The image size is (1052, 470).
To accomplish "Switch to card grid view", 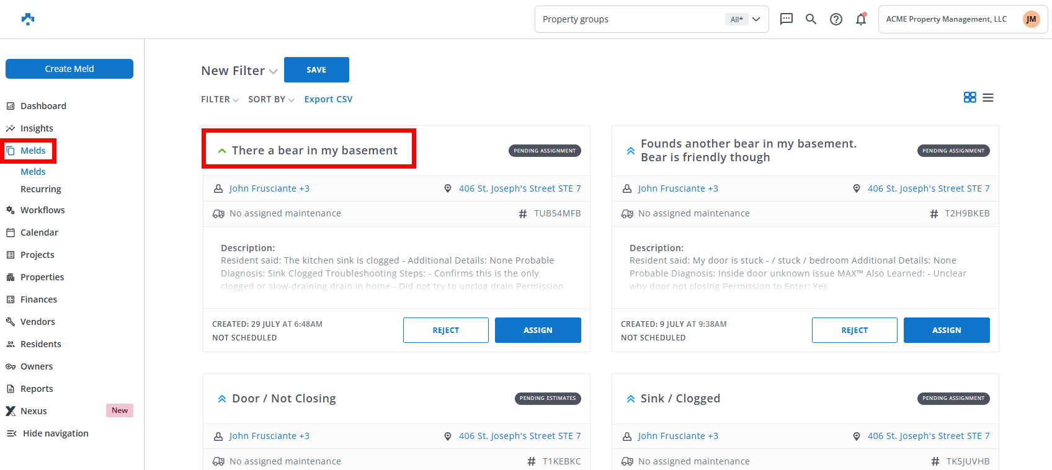I will [970, 97].
